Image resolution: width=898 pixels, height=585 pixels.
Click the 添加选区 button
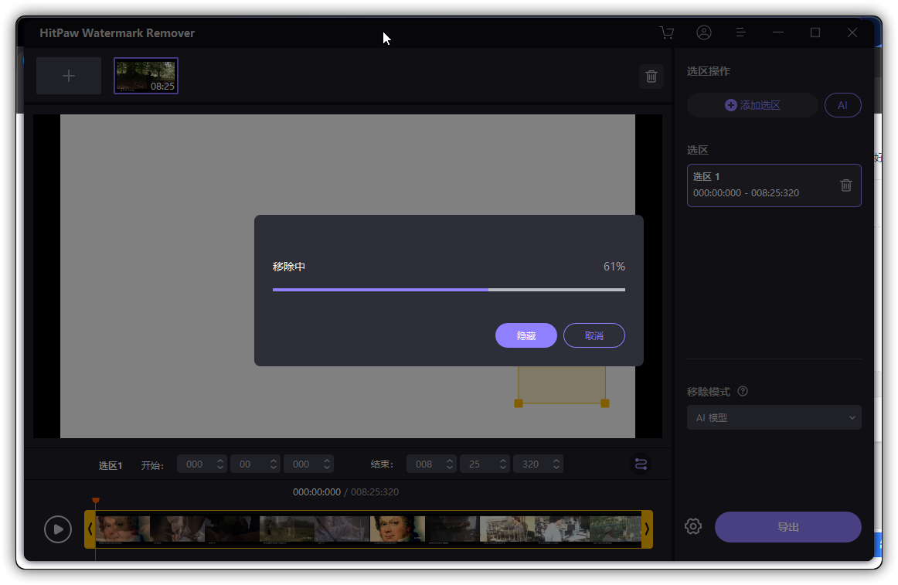[752, 105]
